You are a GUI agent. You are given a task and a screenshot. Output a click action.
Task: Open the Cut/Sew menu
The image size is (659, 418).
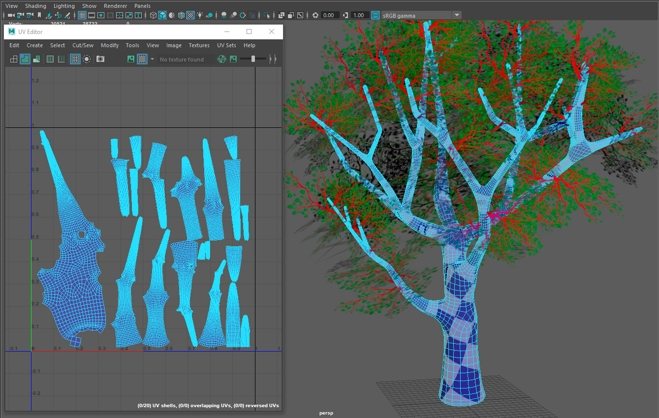pos(83,45)
